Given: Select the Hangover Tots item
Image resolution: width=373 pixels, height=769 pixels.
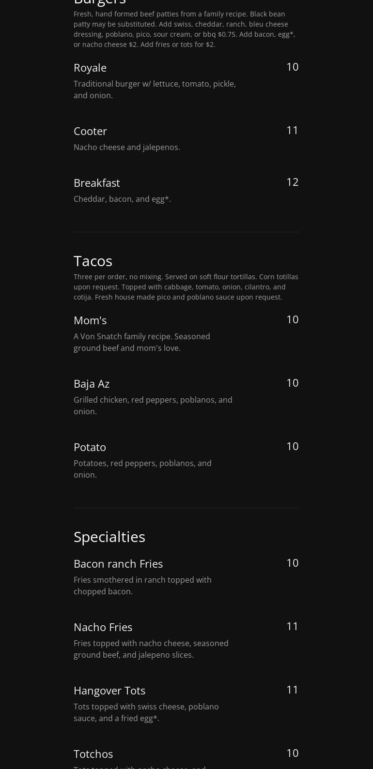Looking at the screenshot, I should click(109, 691).
